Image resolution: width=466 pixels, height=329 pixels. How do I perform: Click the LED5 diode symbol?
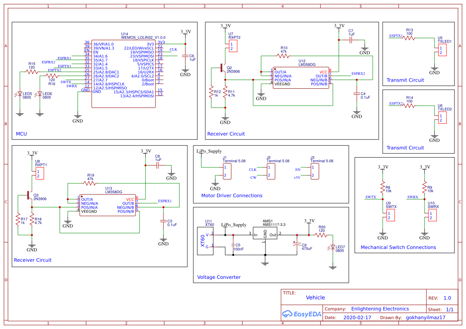pyautogui.click(x=20, y=94)
